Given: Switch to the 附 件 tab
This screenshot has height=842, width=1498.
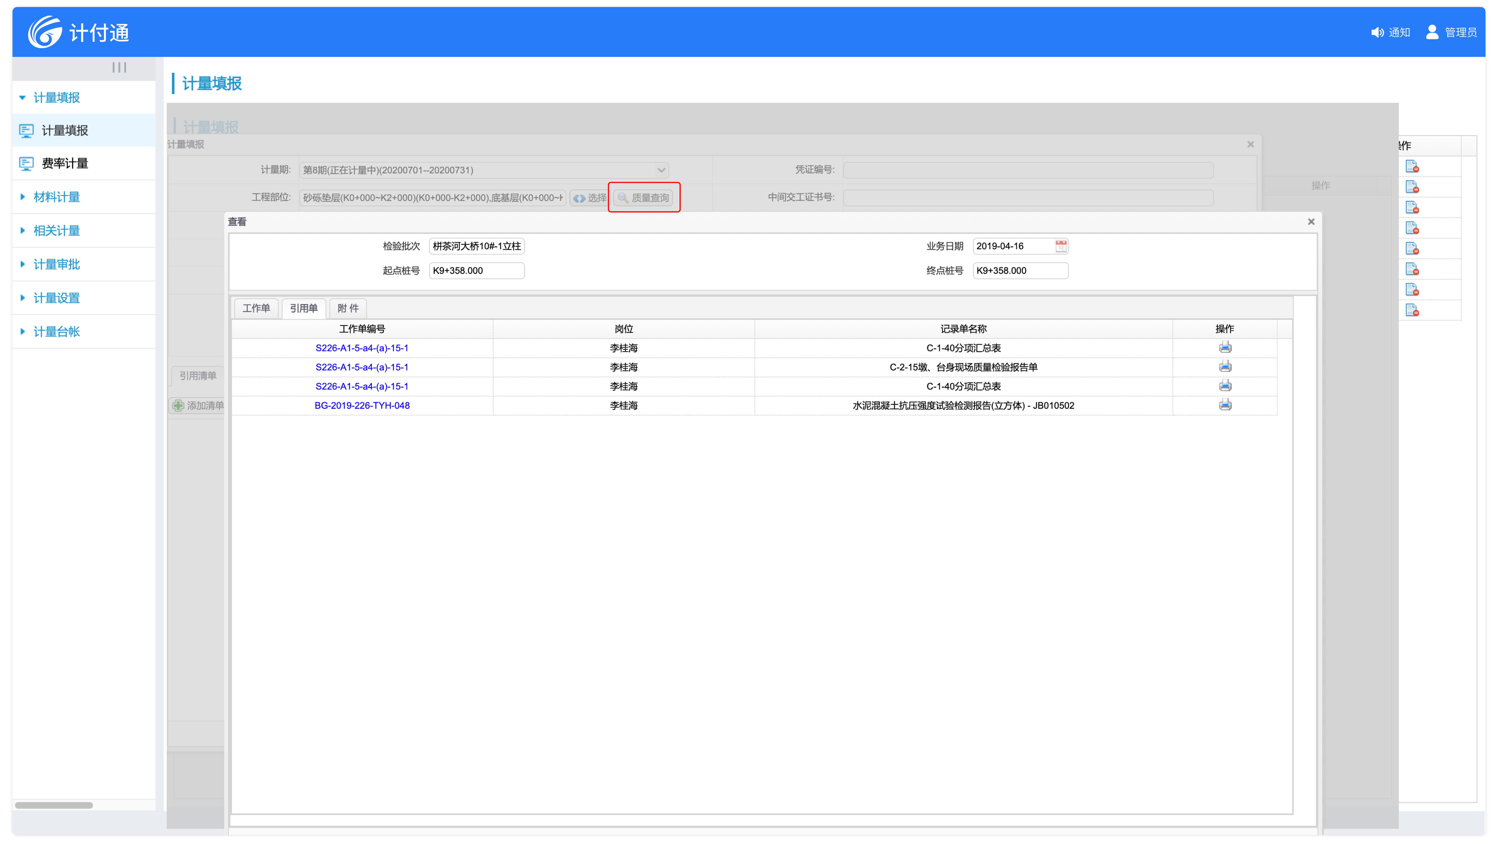Looking at the screenshot, I should [x=348, y=308].
